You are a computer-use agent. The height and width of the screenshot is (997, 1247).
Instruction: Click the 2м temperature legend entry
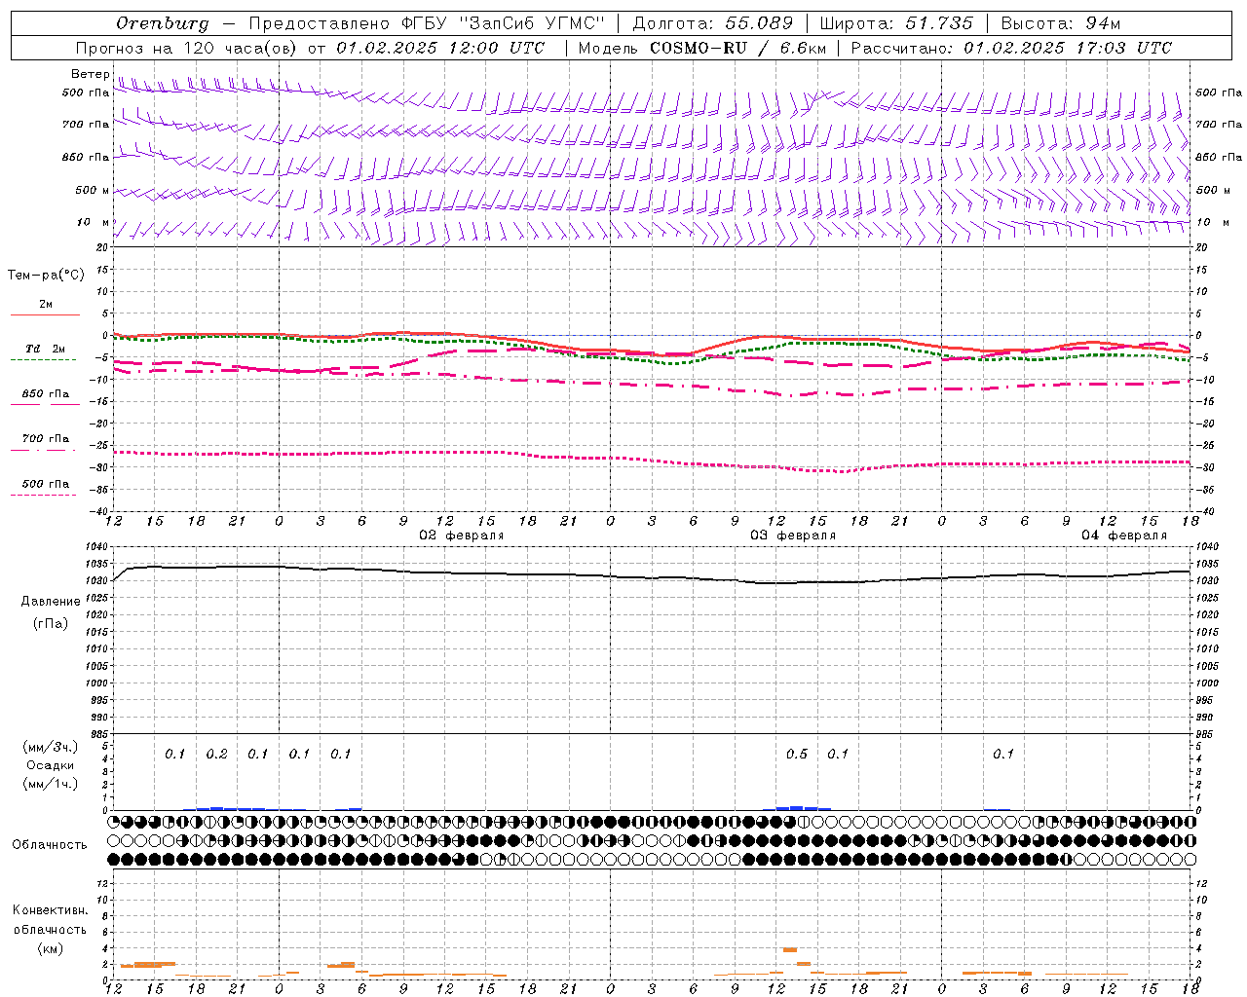click(46, 305)
